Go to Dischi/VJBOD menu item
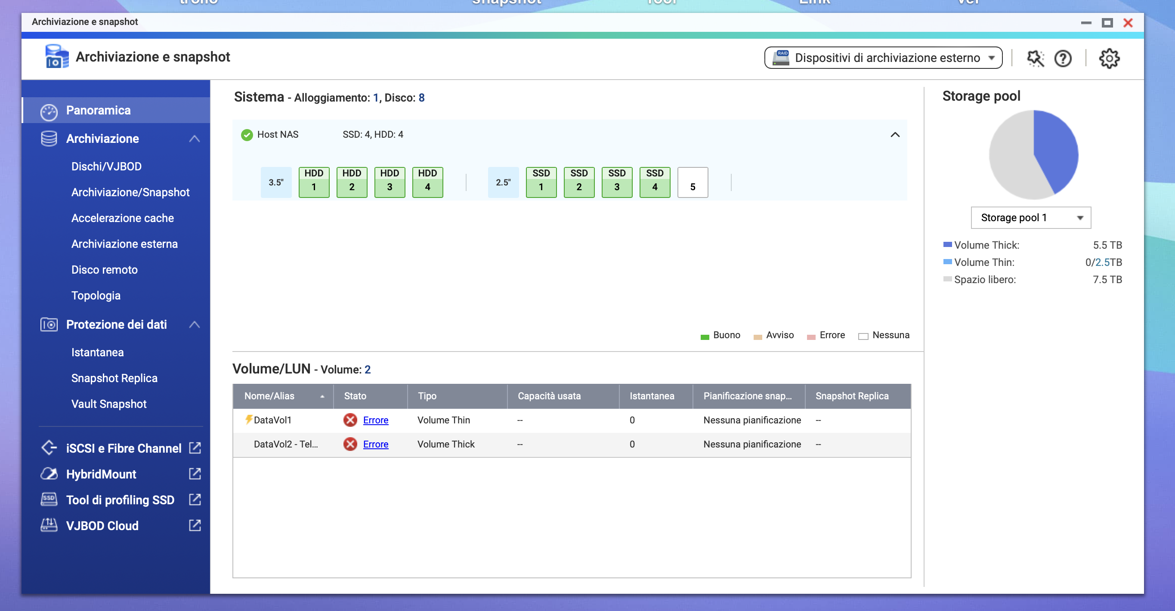This screenshot has width=1175, height=611. 106,167
